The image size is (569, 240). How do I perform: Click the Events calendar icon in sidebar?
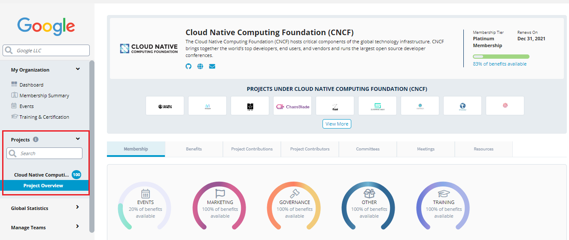coord(14,106)
